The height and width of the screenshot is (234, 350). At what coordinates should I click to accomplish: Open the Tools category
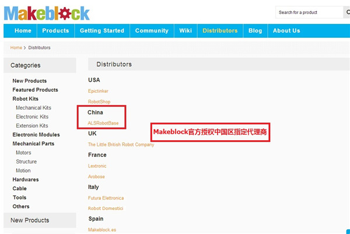20,197
